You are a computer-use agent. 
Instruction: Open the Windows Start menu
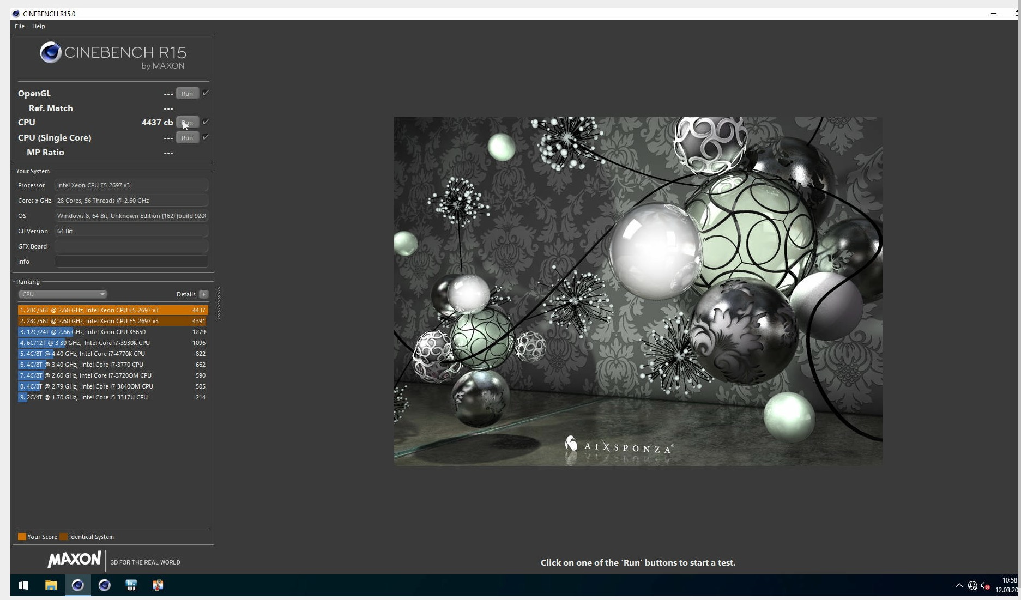[23, 585]
